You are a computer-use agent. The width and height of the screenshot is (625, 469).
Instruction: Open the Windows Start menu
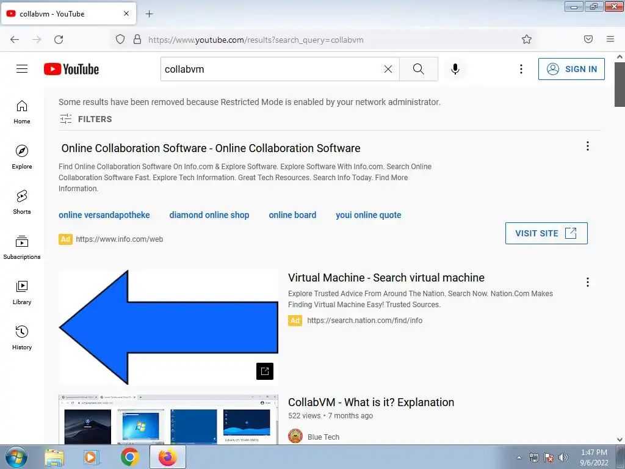tap(16, 457)
